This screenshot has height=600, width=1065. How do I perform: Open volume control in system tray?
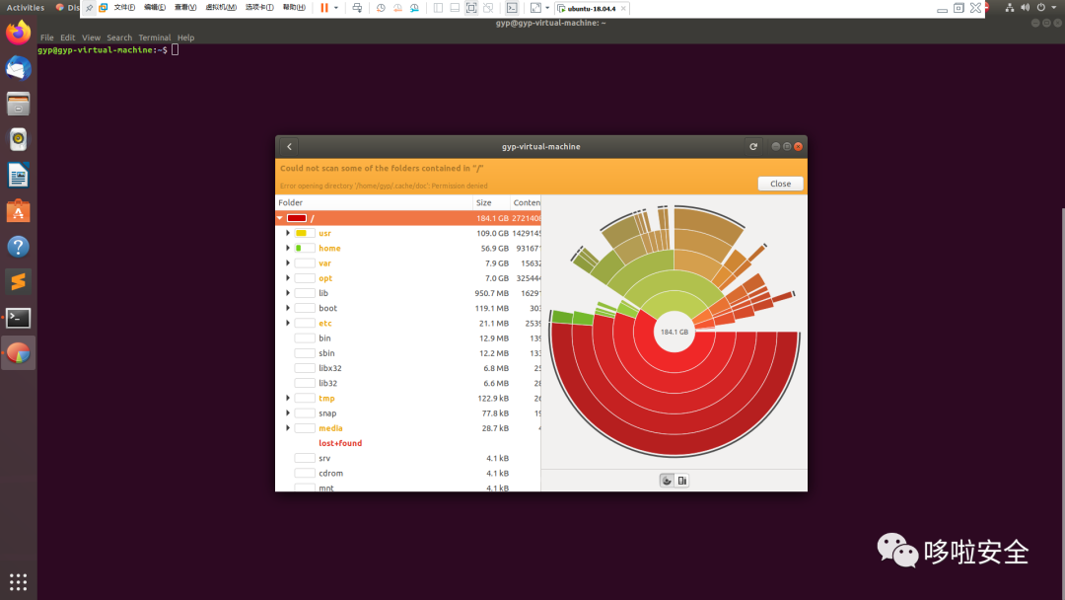(x=1025, y=8)
